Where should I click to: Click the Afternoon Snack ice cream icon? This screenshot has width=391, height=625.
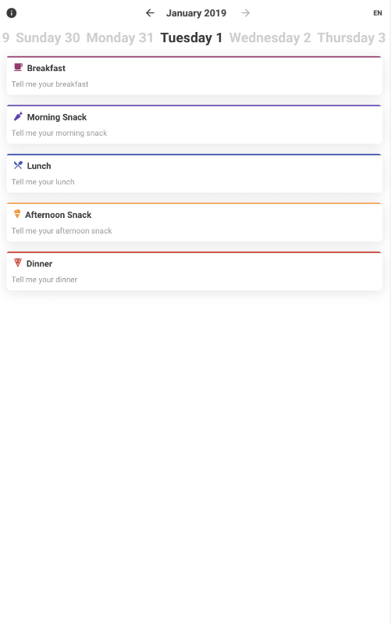tap(17, 214)
